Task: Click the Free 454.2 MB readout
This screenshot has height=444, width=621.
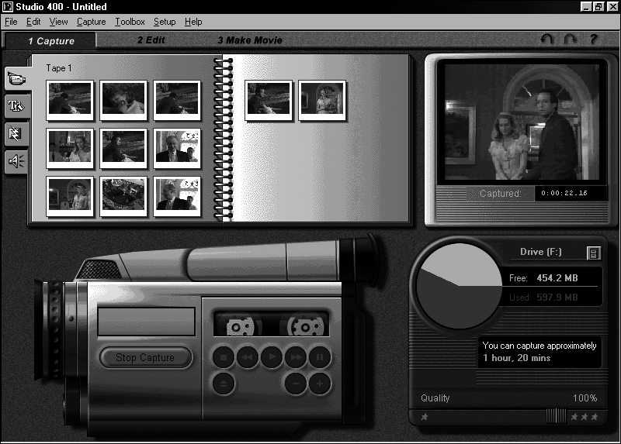Action: coord(543,278)
